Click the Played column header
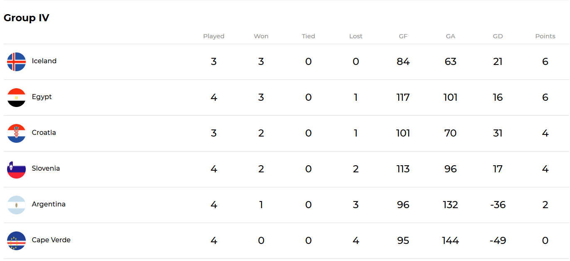The image size is (570, 261). tap(214, 36)
